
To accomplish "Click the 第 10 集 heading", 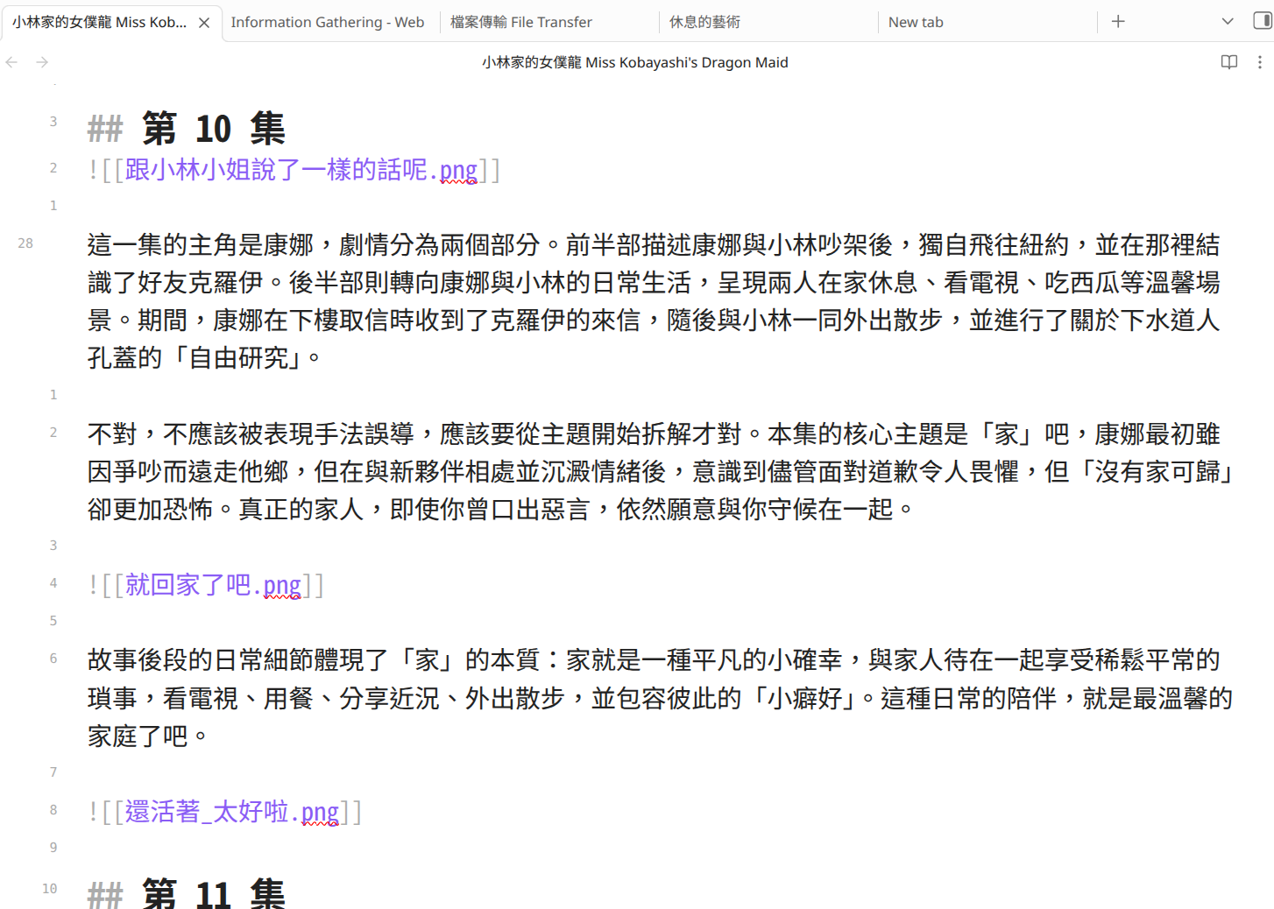I will (x=213, y=130).
